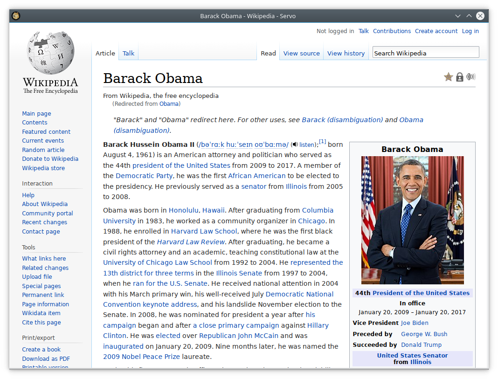Switch to the Talk tab

coord(128,53)
